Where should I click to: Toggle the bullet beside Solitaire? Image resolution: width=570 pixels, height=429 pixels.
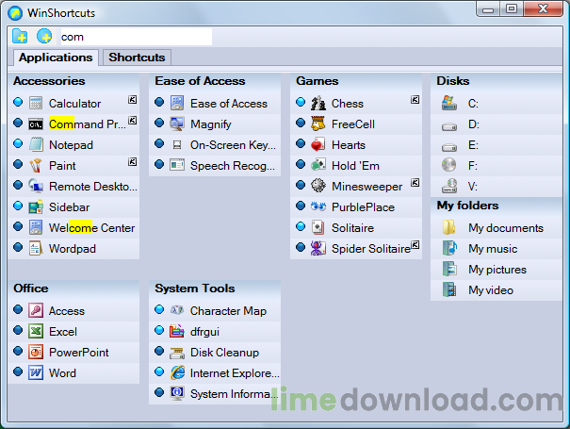point(301,226)
